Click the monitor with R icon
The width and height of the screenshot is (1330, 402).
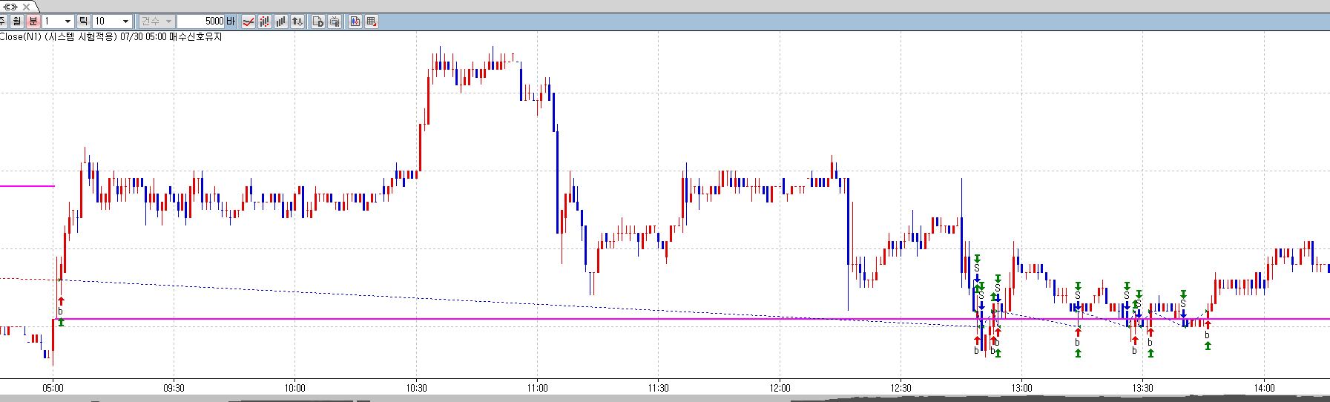coord(335,22)
